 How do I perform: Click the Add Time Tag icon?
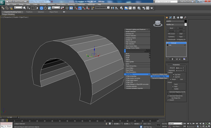point(147,127)
